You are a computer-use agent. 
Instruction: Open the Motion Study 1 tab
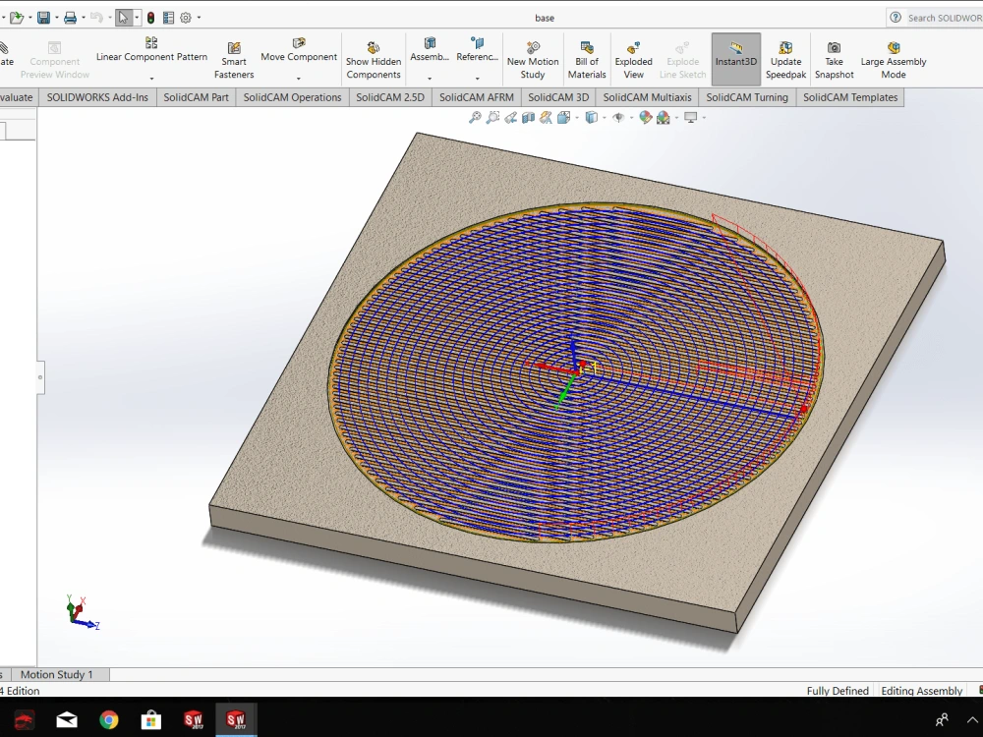(x=56, y=674)
